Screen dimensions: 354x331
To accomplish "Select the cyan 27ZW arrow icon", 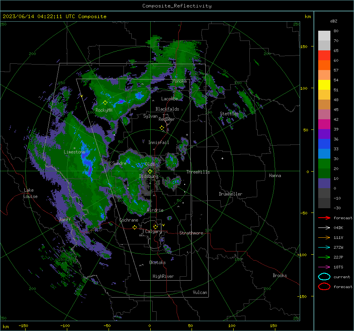I will click(x=324, y=247).
